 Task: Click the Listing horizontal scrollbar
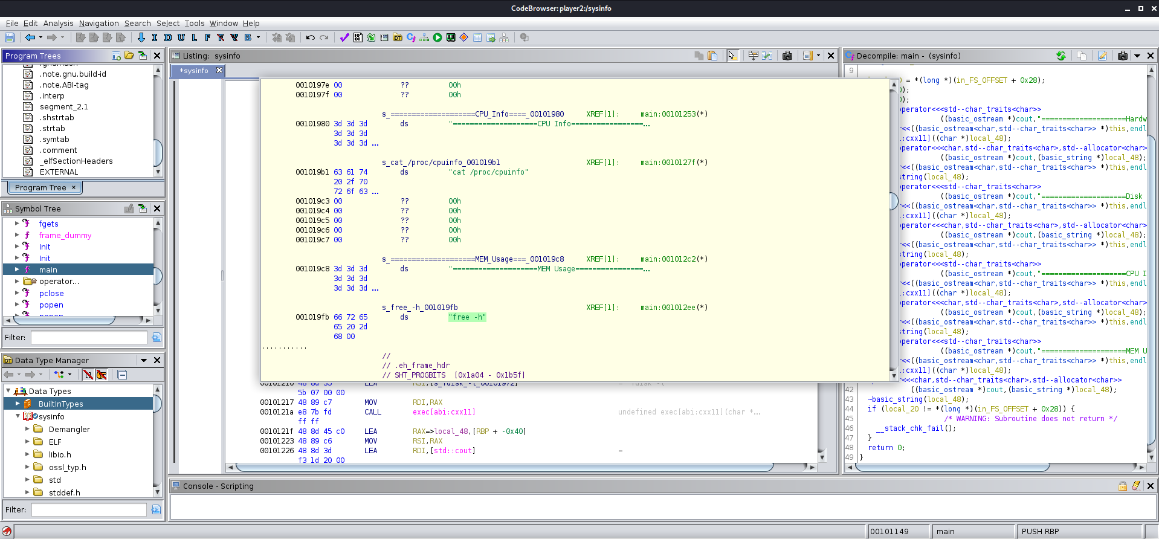pyautogui.click(x=505, y=467)
